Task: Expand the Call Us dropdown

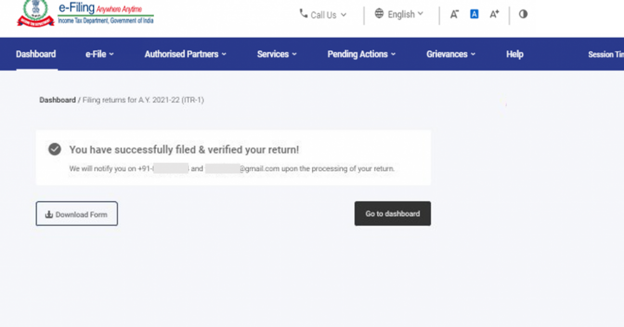Action: [322, 15]
